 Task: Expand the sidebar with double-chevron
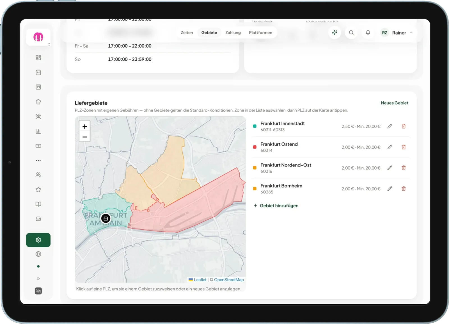coord(38,279)
